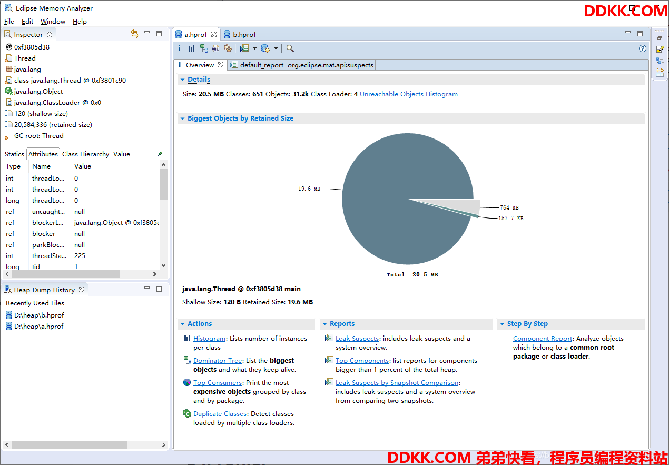
Task: Click the open query browser icon
Action: 265,48
